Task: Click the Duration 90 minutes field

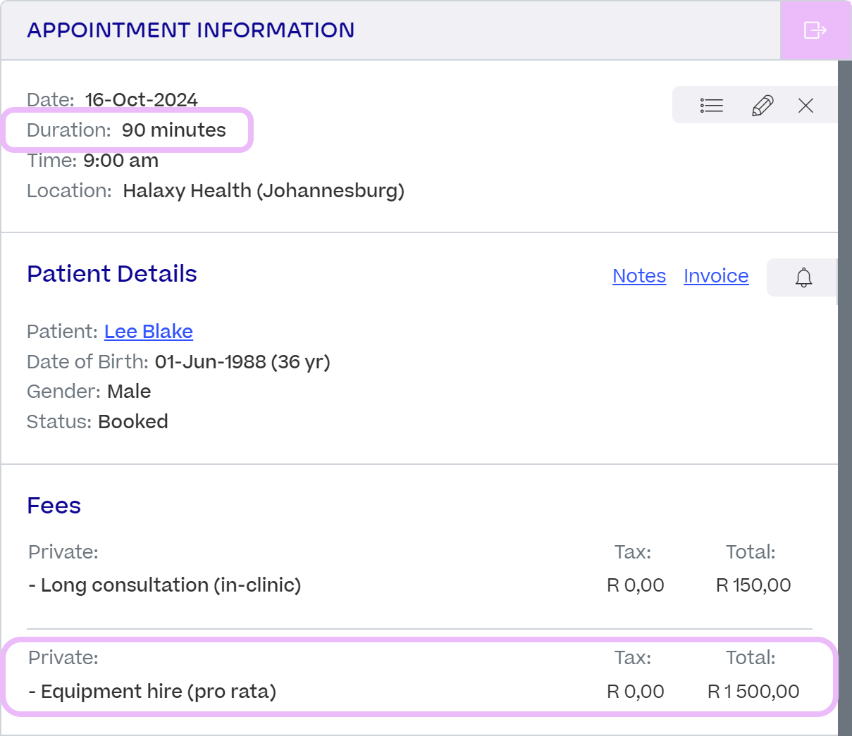Action: point(127,130)
